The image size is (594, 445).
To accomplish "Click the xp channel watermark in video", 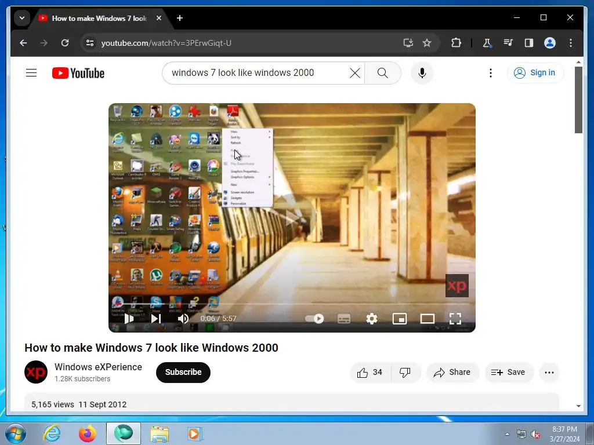I will 457,285.
